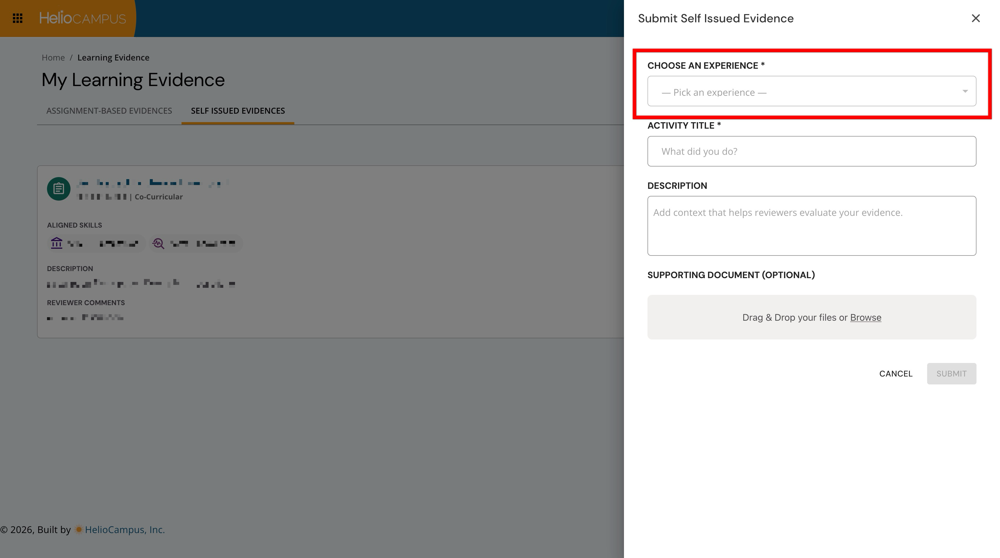Switch to Assignment-Based Evidences tab
The height and width of the screenshot is (558, 1000).
click(x=109, y=111)
